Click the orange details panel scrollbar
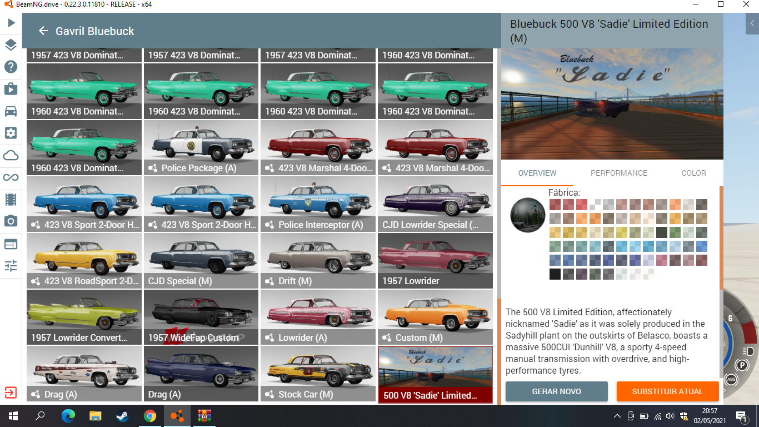The width and height of the screenshot is (759, 427). click(722, 238)
